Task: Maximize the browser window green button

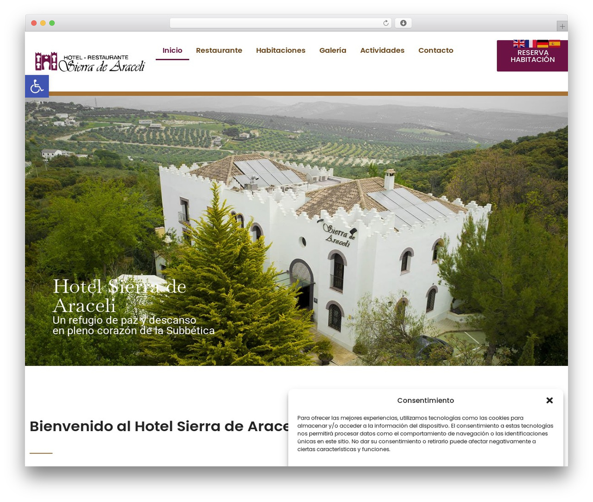Action: [52, 23]
